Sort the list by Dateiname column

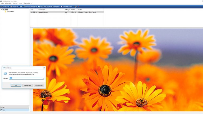pyautogui.click(x=41, y=10)
